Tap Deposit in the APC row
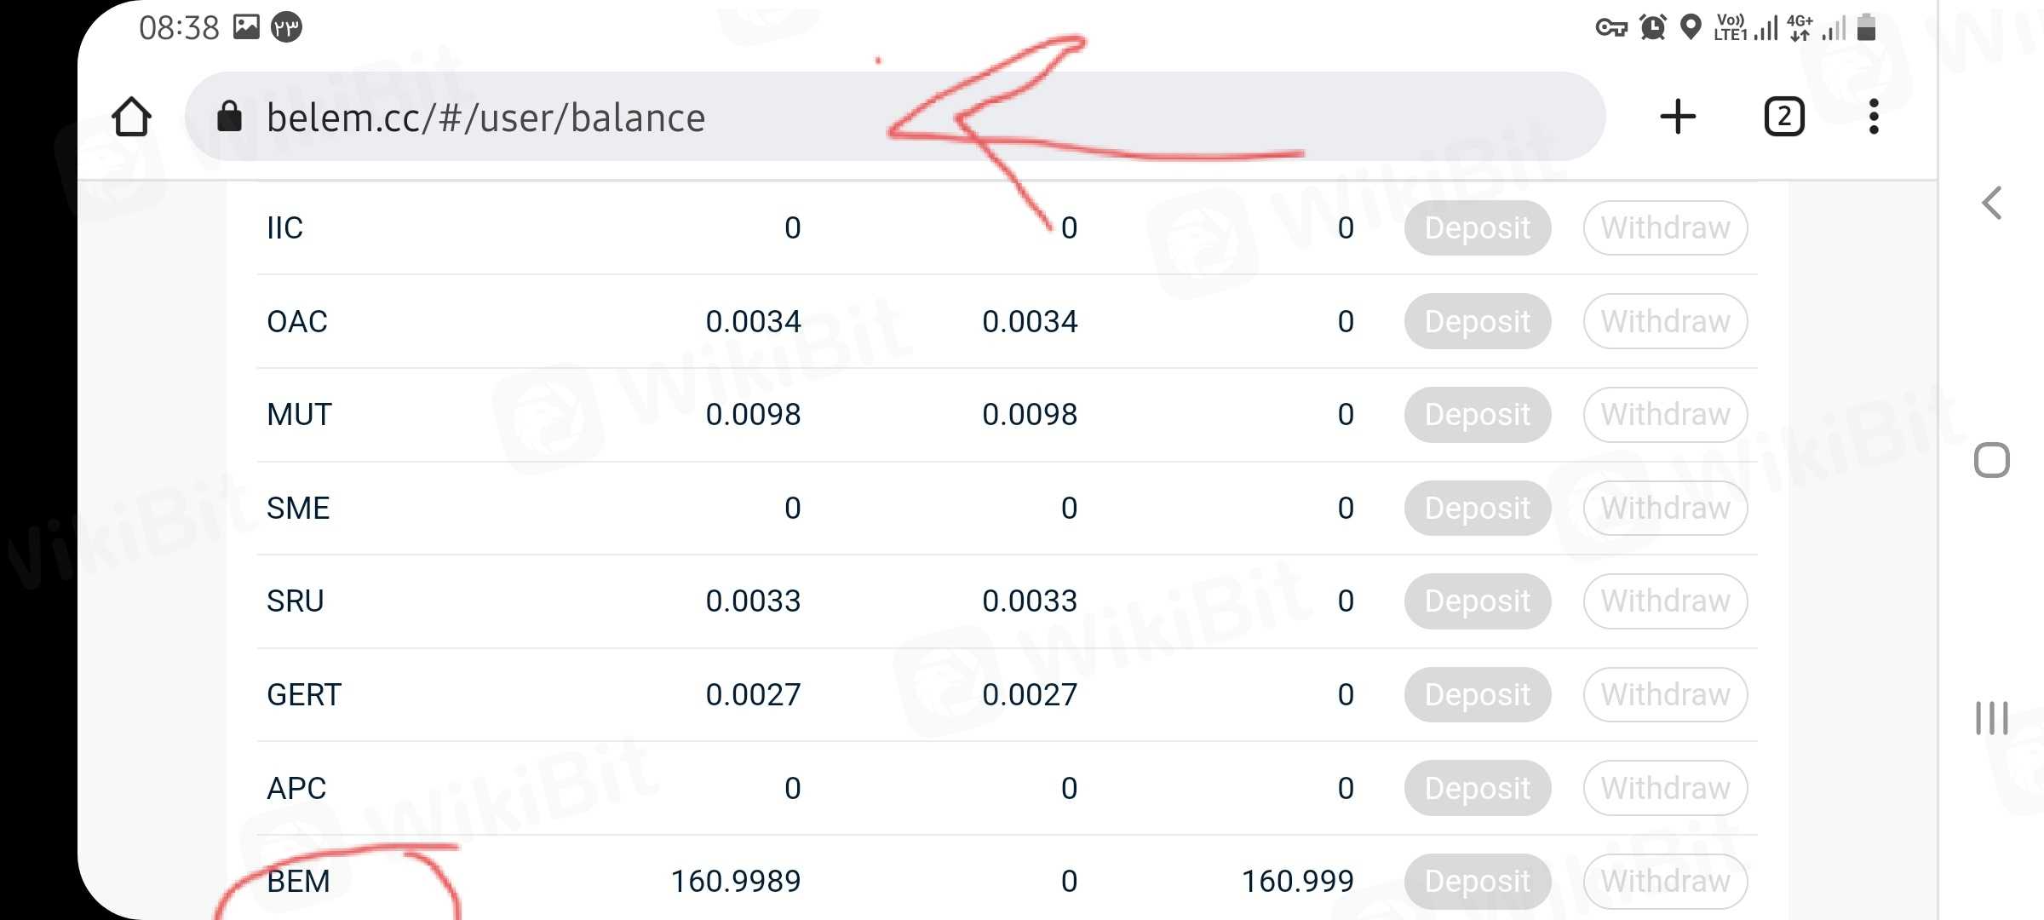The image size is (2044, 920). tap(1477, 789)
